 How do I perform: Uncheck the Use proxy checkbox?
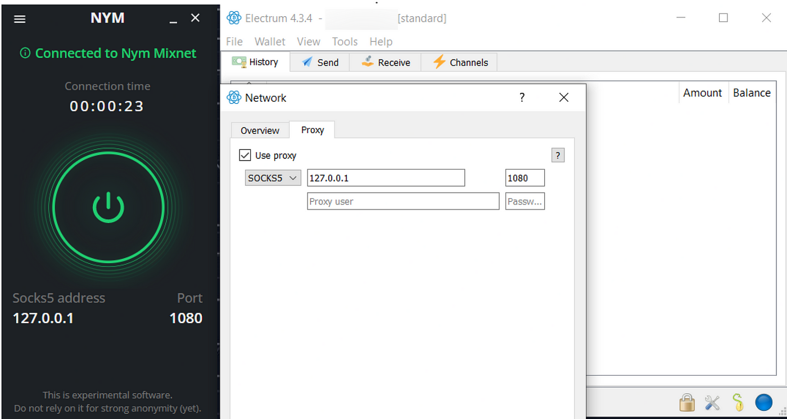pyautogui.click(x=245, y=155)
